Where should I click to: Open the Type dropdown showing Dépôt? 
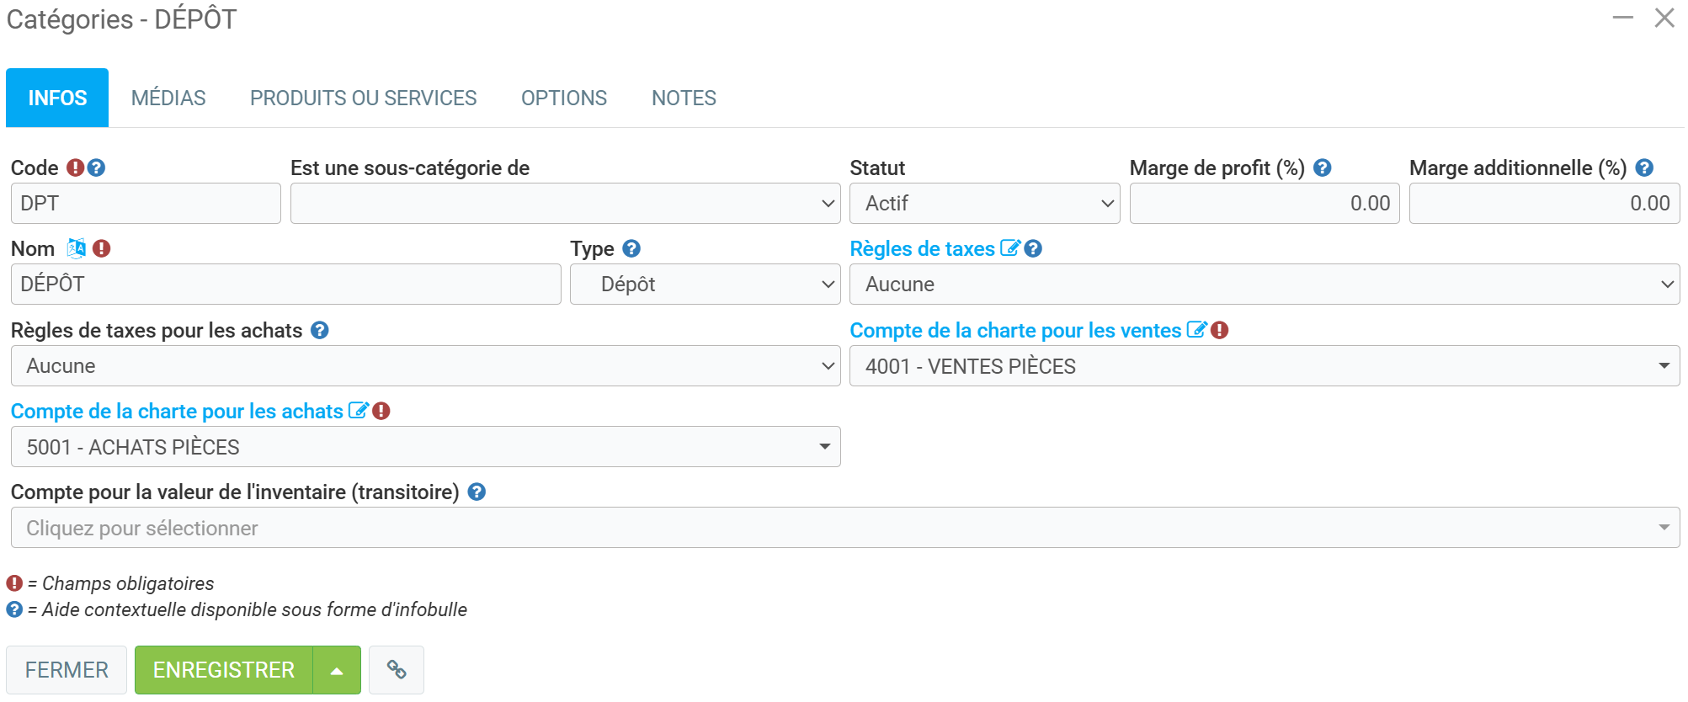705,285
